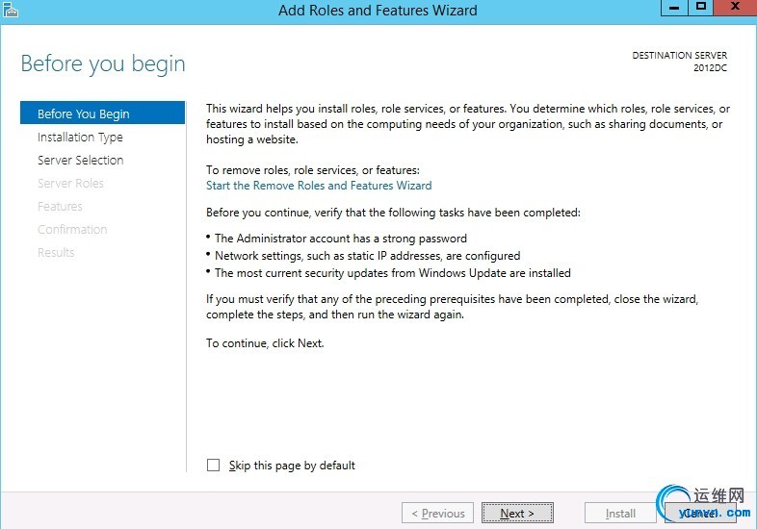757x529 pixels.
Task: Close the Add Roles and Features Wizard
Action: coord(734,8)
